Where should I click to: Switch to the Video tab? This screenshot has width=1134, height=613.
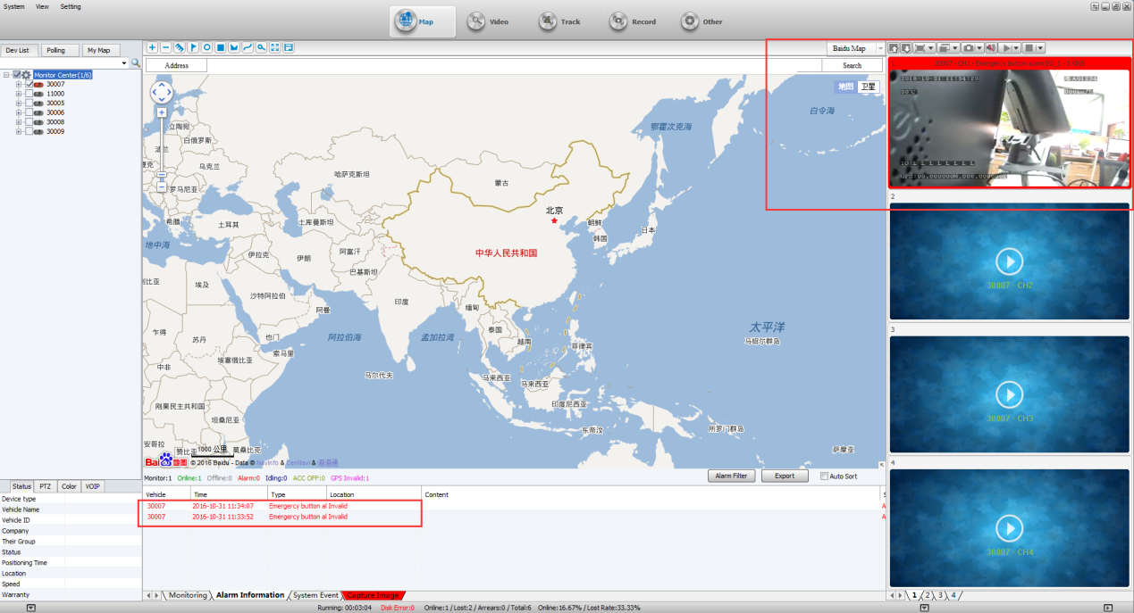(488, 21)
